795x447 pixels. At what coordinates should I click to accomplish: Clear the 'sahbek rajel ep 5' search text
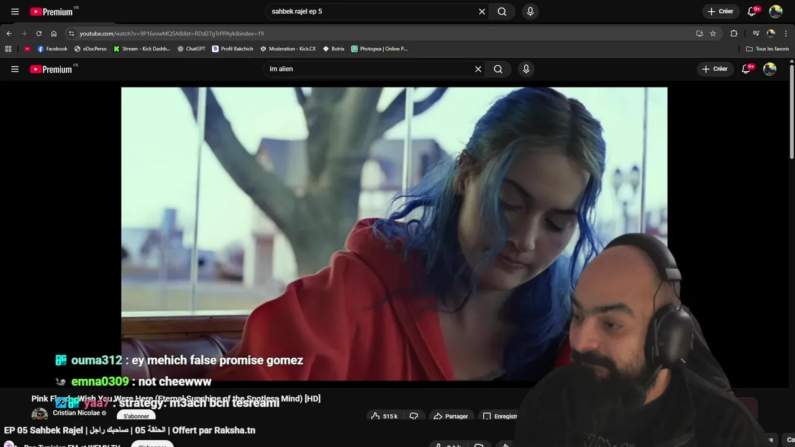pos(482,11)
